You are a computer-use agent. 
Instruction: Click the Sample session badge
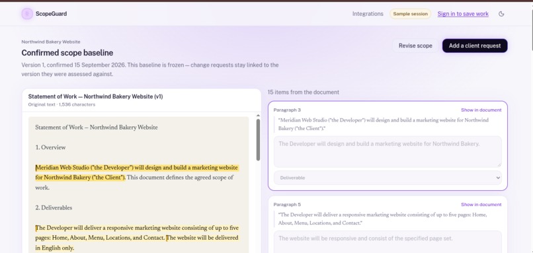[x=410, y=14]
